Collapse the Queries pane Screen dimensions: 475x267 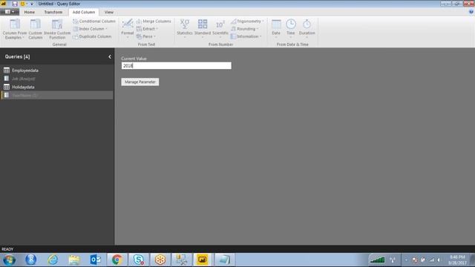pyautogui.click(x=110, y=56)
